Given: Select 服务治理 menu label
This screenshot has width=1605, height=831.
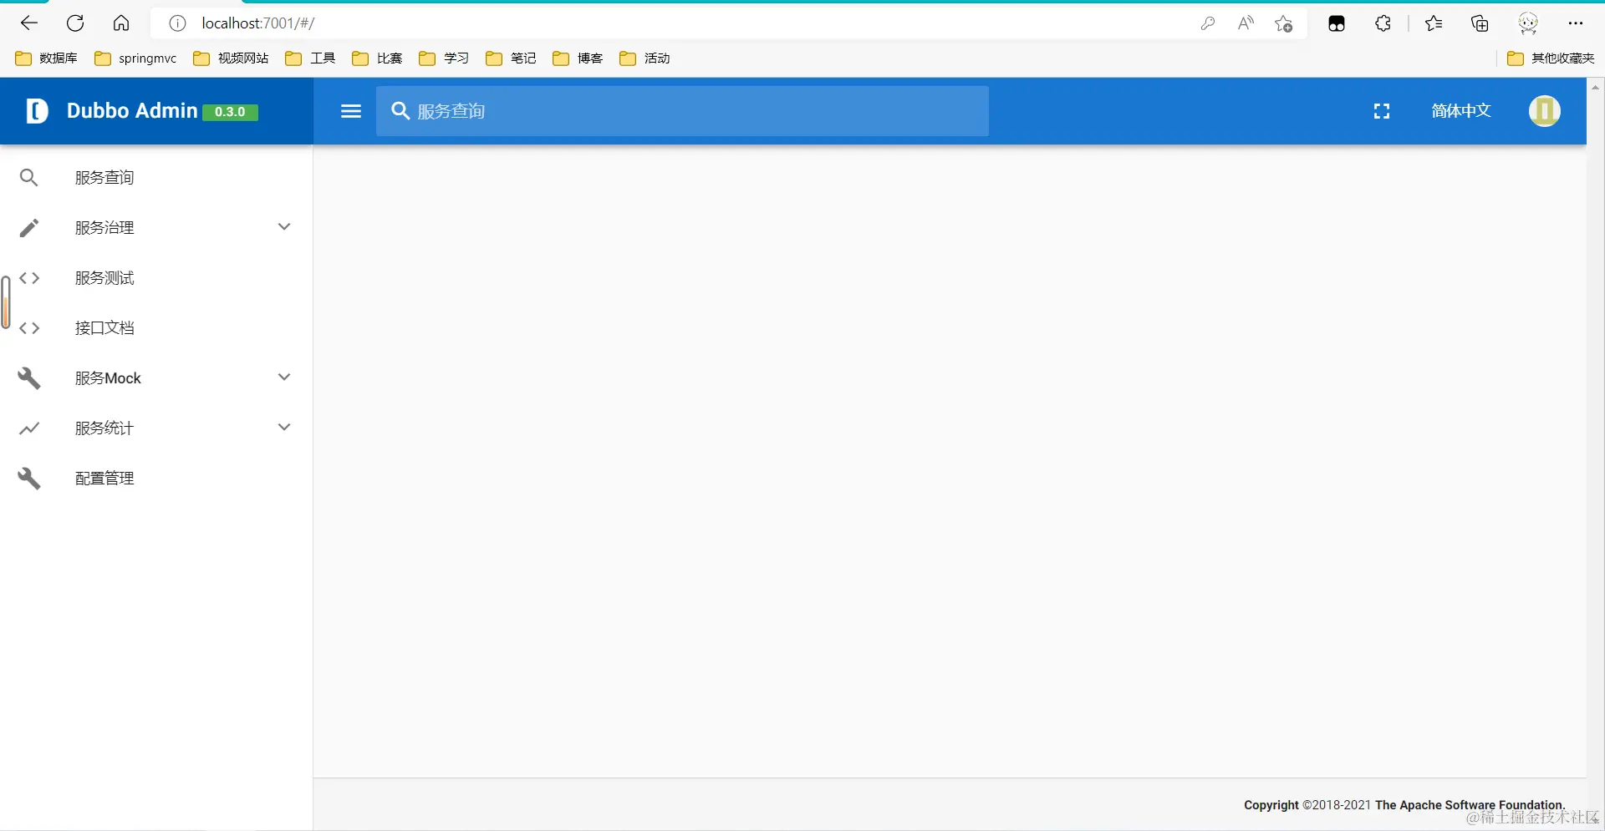Looking at the screenshot, I should [104, 228].
